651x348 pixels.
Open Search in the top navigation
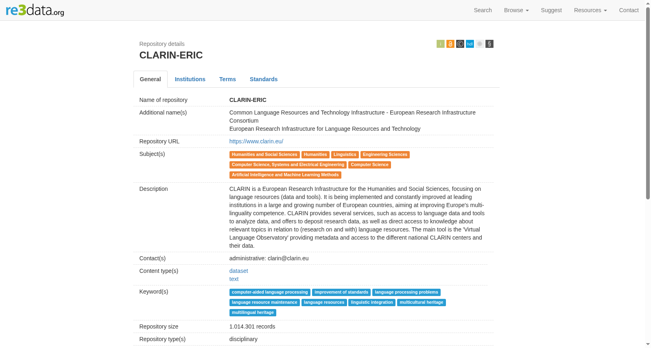tap(483, 10)
